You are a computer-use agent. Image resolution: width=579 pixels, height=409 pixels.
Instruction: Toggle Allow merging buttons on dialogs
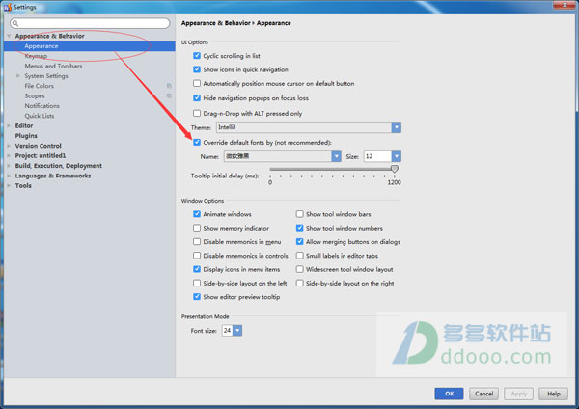coord(300,242)
